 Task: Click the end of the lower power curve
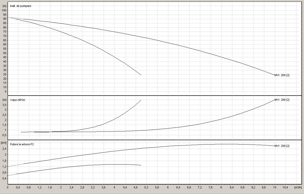[141, 165]
